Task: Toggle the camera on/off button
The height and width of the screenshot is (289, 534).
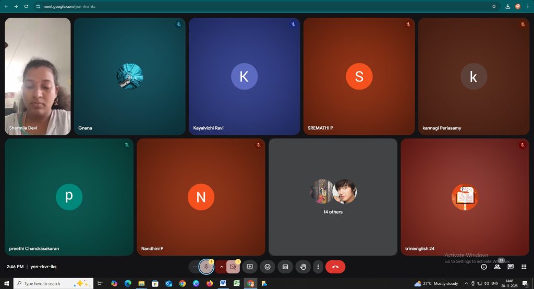Action: [233, 267]
